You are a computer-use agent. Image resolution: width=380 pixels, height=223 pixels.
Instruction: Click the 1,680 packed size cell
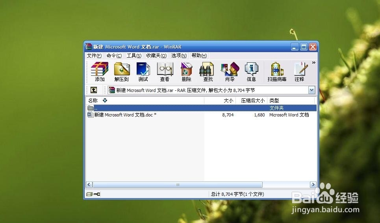point(260,115)
